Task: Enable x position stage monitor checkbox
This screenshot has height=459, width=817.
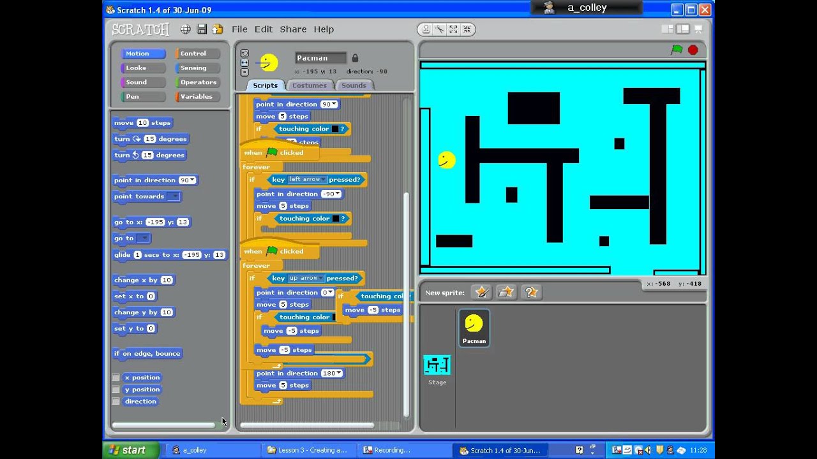Action: coord(116,377)
